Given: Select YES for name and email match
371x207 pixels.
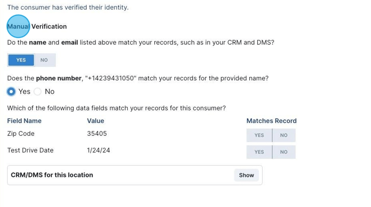Looking at the screenshot, I should pos(21,60).
